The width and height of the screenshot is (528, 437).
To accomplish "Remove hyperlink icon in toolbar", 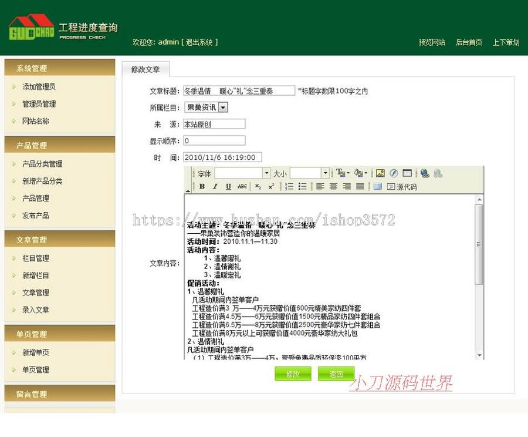I will coord(438,173).
